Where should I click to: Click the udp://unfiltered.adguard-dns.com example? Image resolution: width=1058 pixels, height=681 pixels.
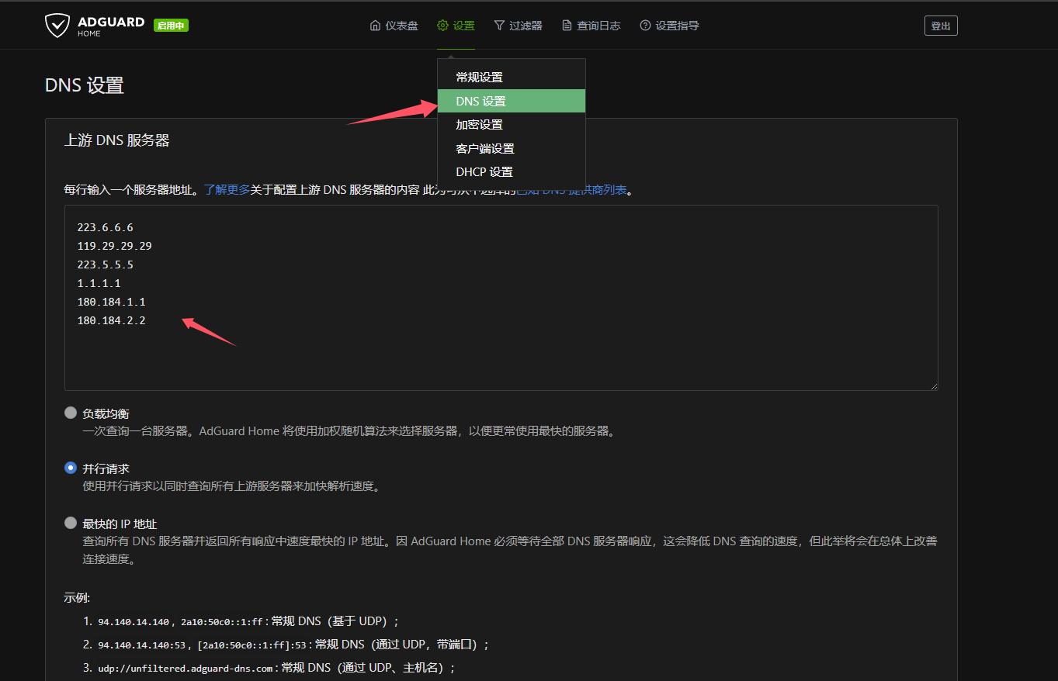(187, 668)
